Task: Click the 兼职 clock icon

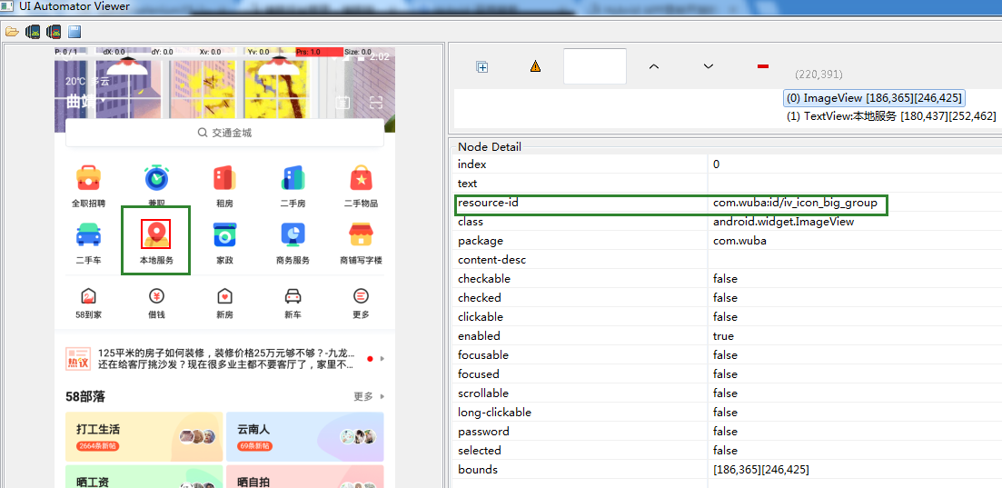Action: tap(156, 178)
